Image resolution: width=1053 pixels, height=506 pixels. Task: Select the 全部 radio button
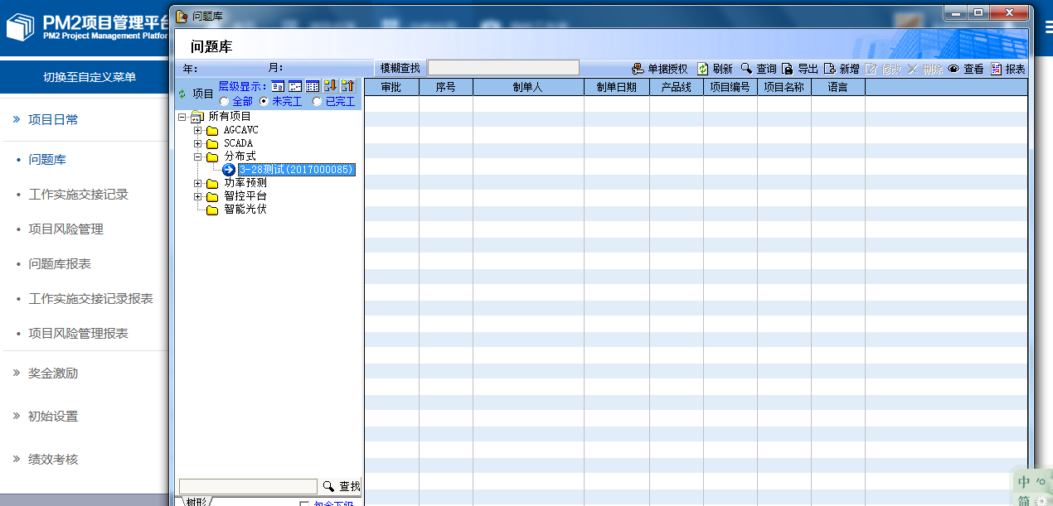tap(224, 101)
